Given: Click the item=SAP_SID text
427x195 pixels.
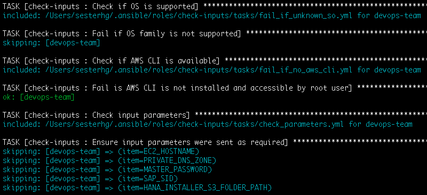Looking at the screenshot, I should pos(148,178).
